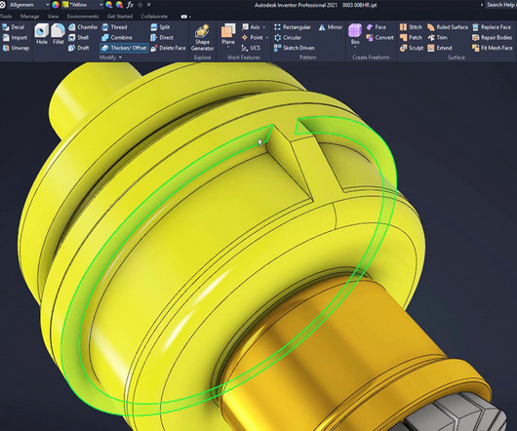
Task: Select the Extend surface tool
Action: click(x=440, y=48)
